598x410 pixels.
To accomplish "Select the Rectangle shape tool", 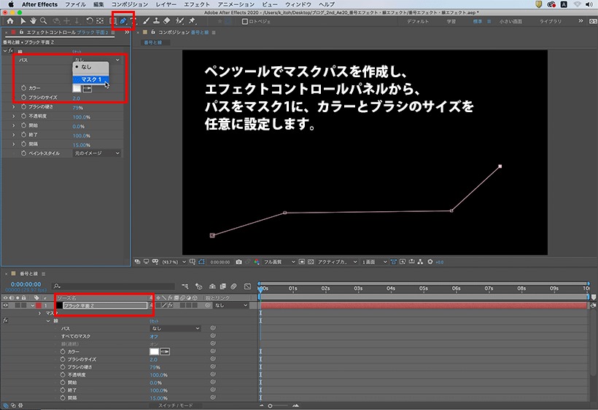I will click(x=112, y=21).
